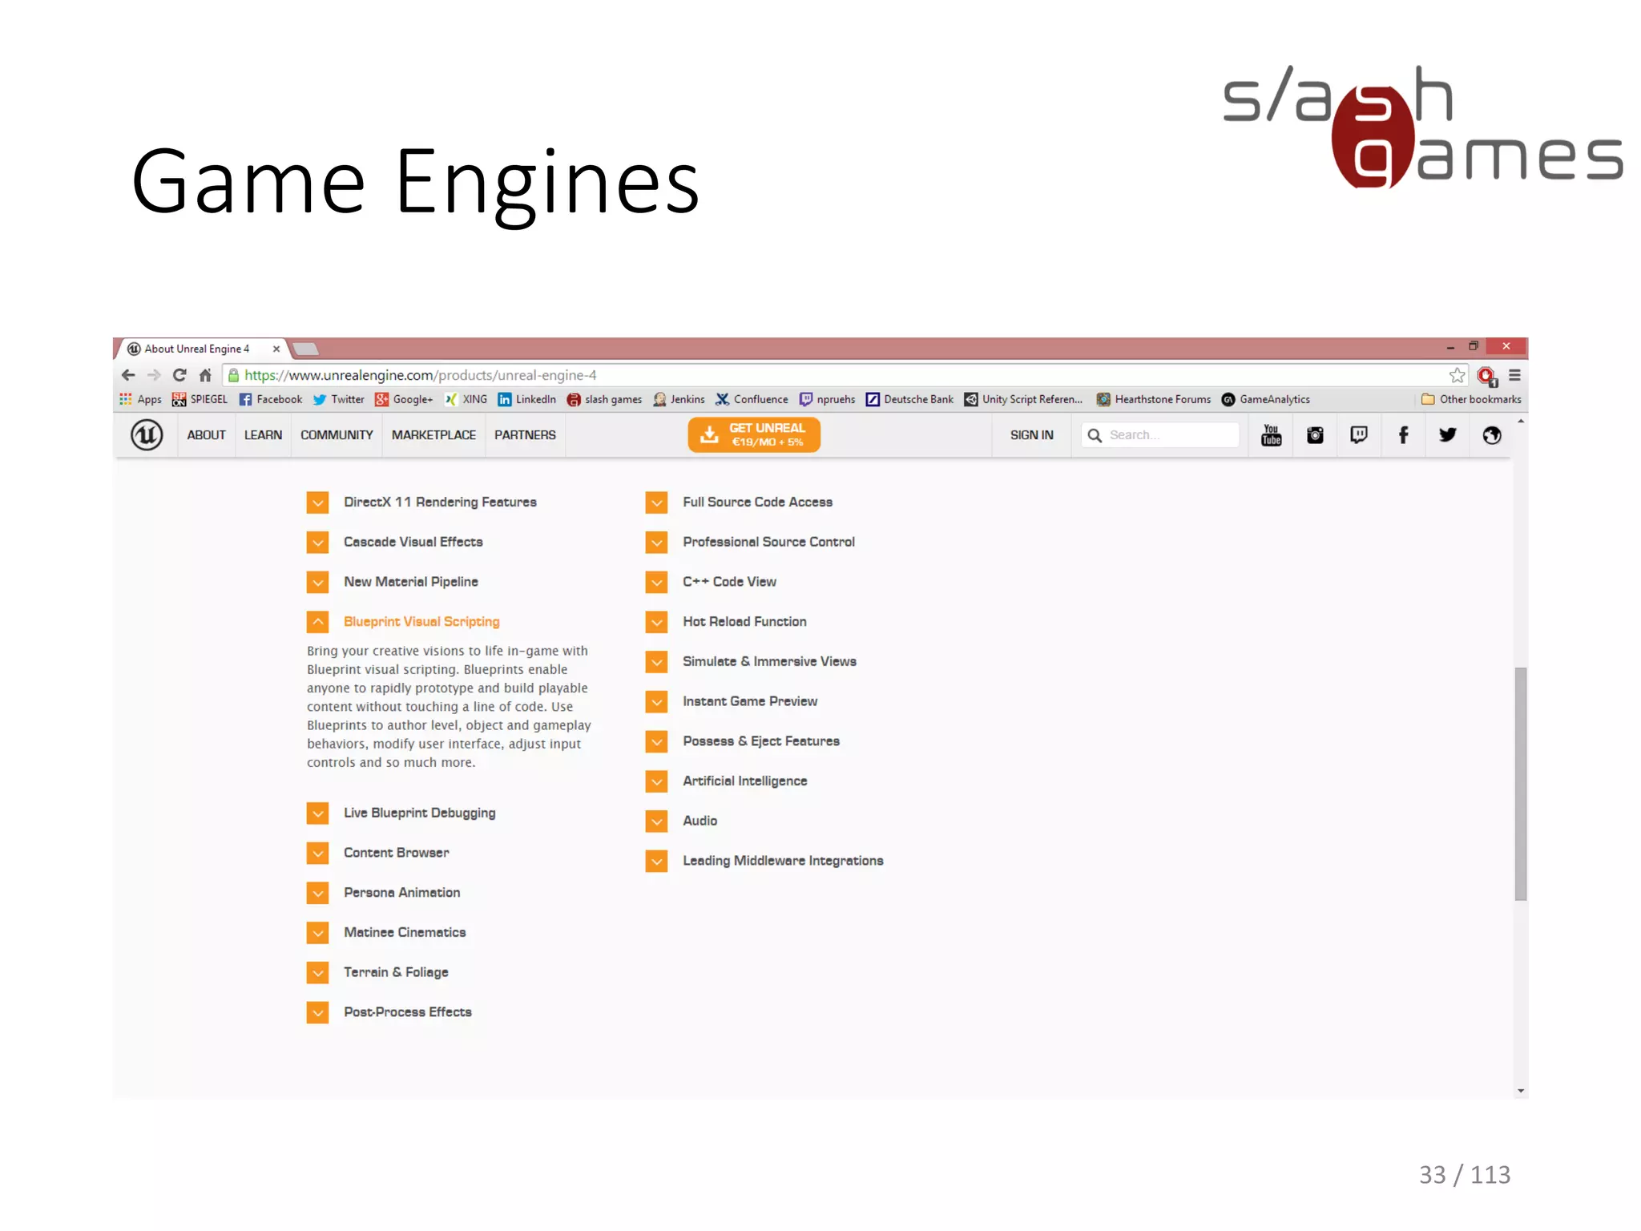Image resolution: width=1641 pixels, height=1231 pixels.
Task: Open the LEARN menu item
Action: [x=263, y=435]
